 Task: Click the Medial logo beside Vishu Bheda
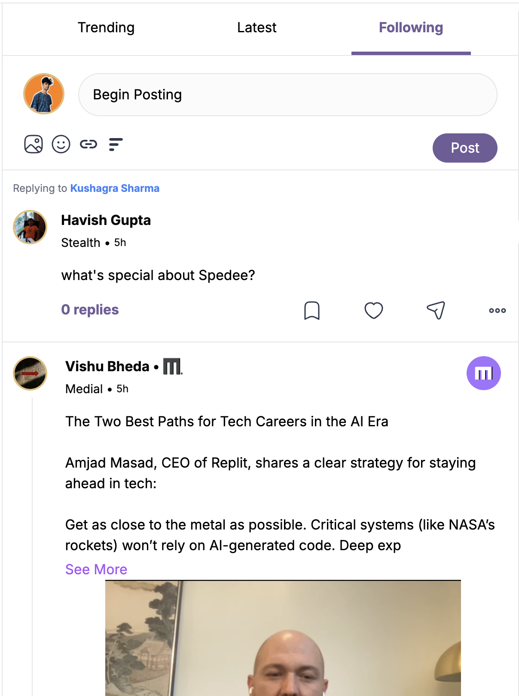173,366
